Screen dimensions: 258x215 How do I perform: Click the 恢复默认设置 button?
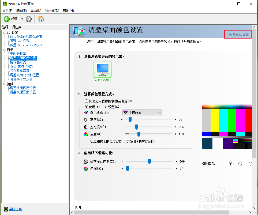237,34
